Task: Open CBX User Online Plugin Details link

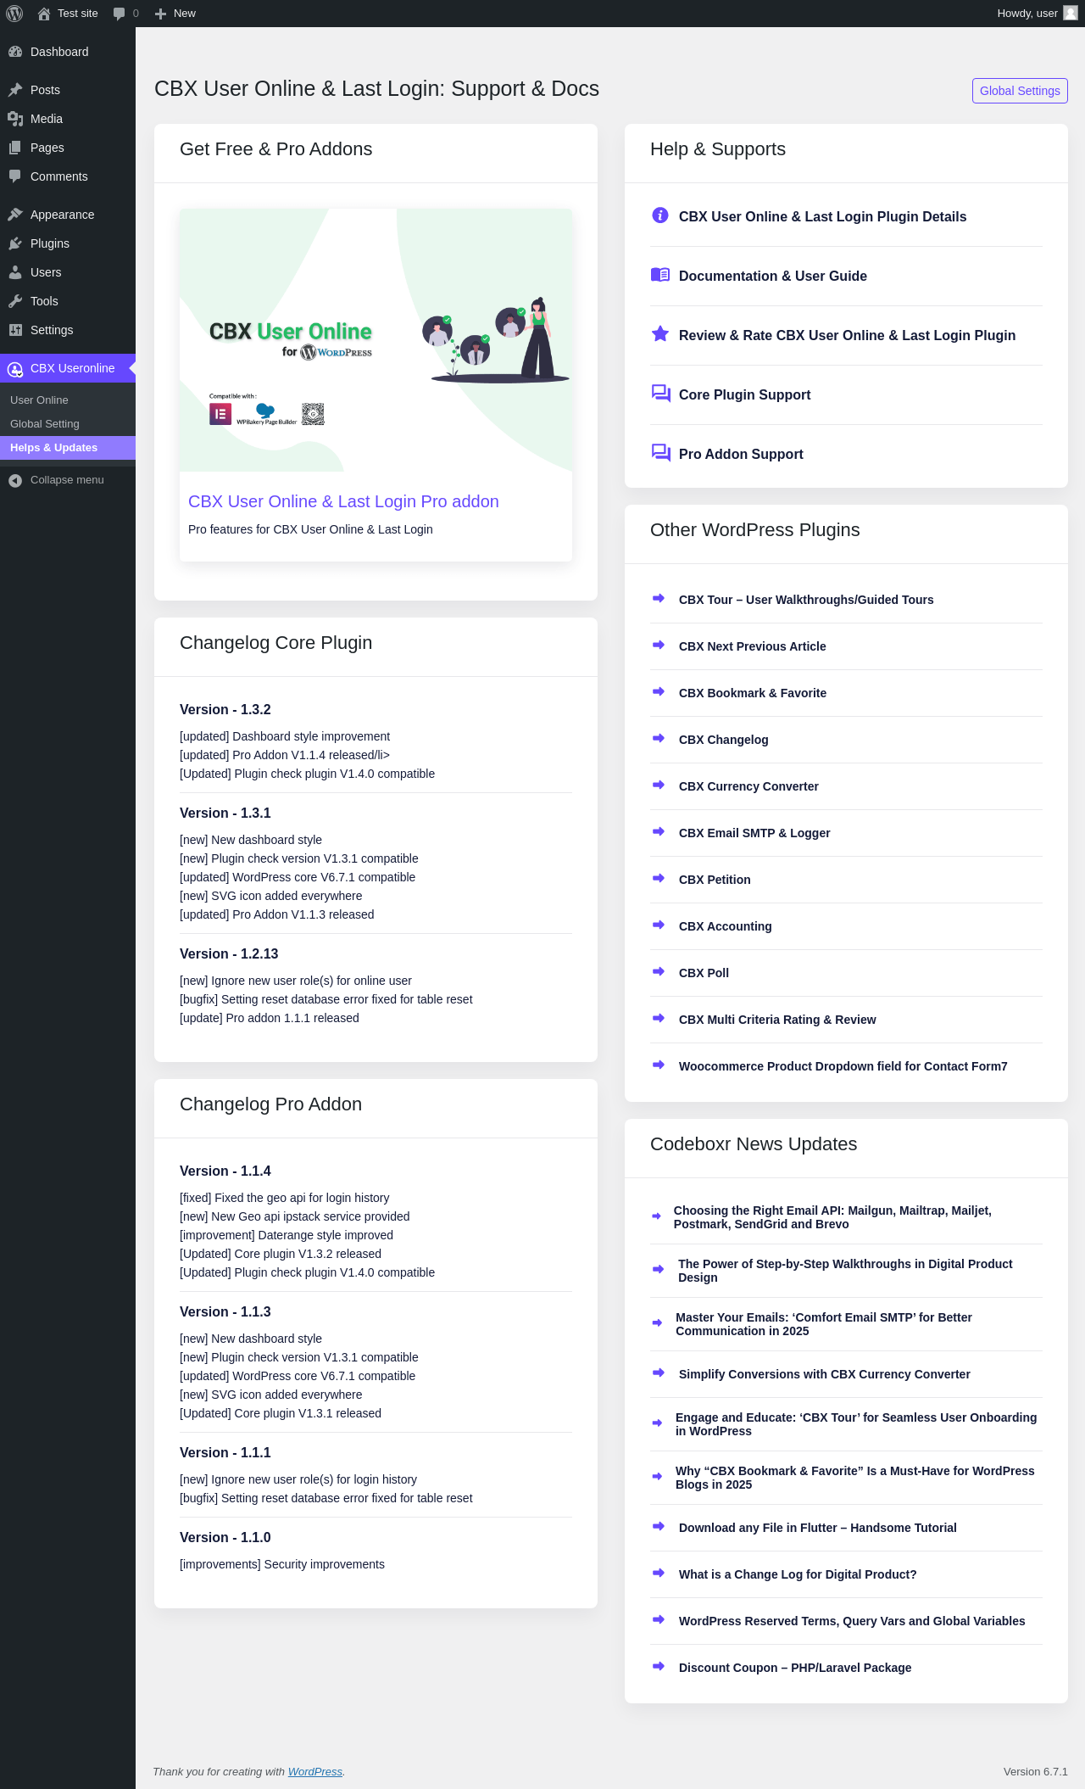Action: [x=822, y=216]
